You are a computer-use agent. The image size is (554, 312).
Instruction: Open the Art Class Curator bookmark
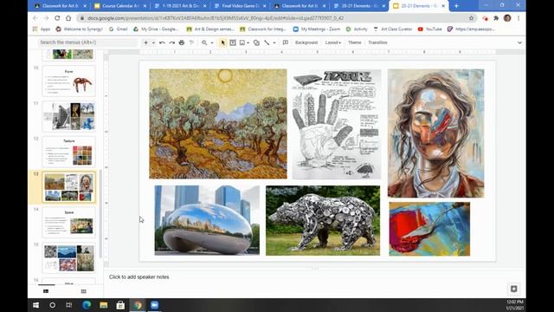pyautogui.click(x=392, y=29)
